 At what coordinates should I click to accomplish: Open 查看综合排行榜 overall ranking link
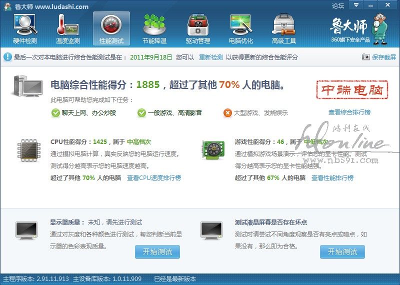[349, 112]
